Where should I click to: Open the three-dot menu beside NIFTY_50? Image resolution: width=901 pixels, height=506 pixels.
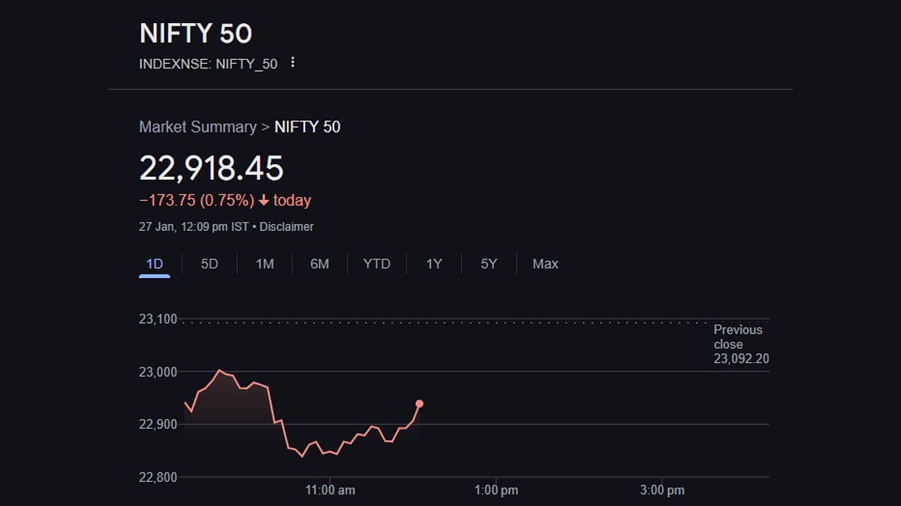[x=293, y=63]
